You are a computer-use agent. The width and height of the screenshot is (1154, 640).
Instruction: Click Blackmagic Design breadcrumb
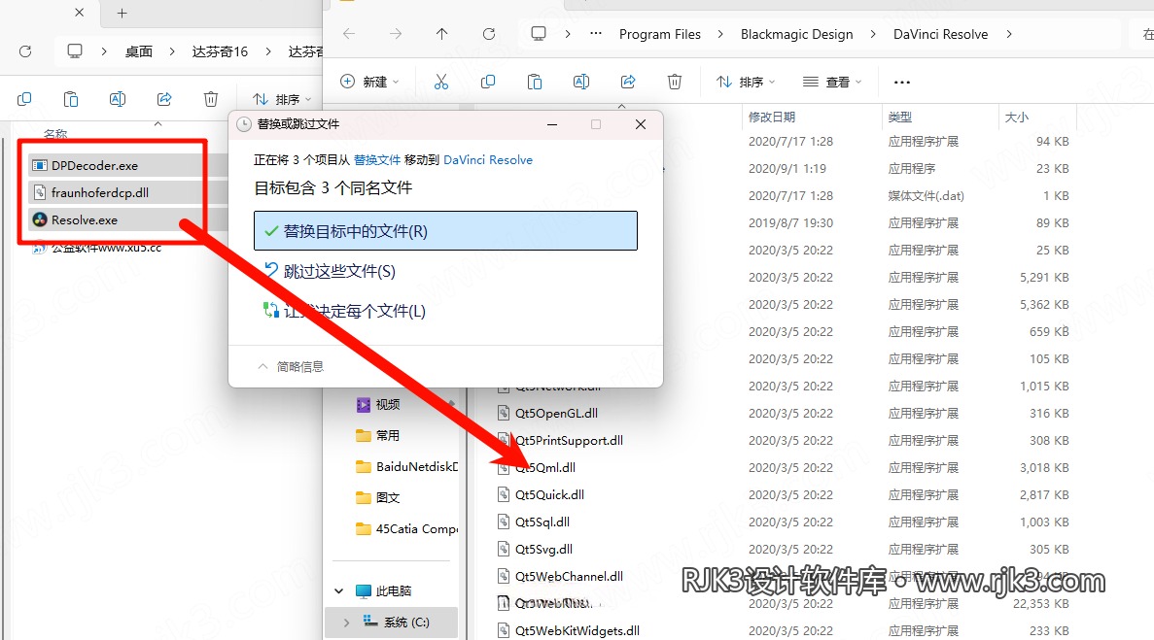click(x=797, y=34)
